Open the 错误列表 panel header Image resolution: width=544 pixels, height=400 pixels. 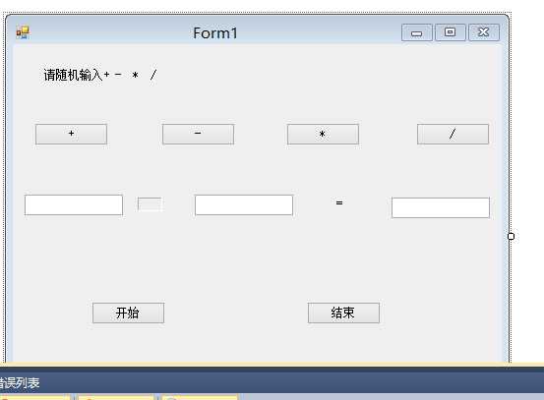20,383
